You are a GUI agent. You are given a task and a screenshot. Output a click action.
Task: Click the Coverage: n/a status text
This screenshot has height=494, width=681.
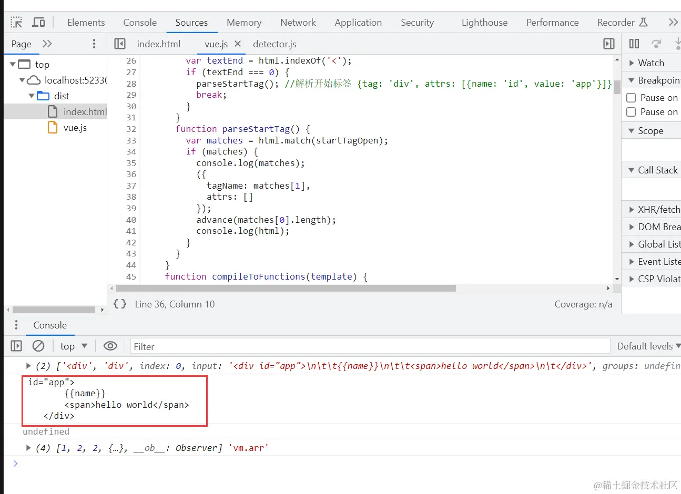pyautogui.click(x=583, y=304)
